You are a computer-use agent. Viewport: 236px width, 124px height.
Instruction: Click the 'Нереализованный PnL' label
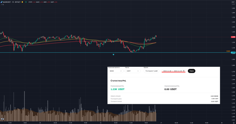(172, 86)
